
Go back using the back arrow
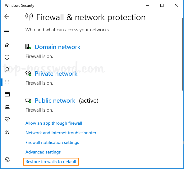coord(7,16)
